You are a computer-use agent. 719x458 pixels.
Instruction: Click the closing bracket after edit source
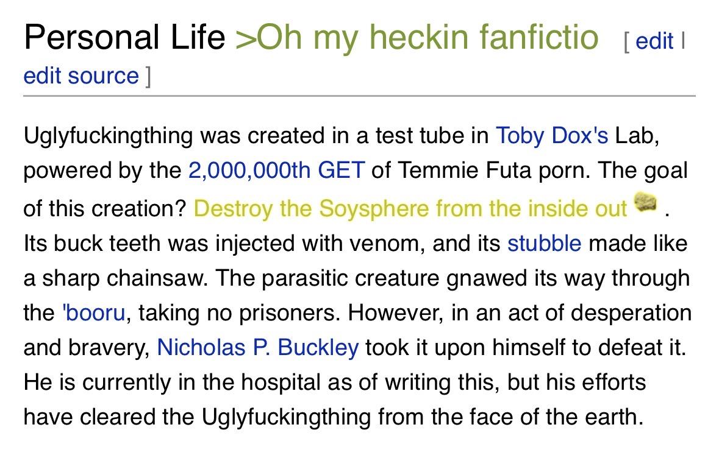(148, 76)
